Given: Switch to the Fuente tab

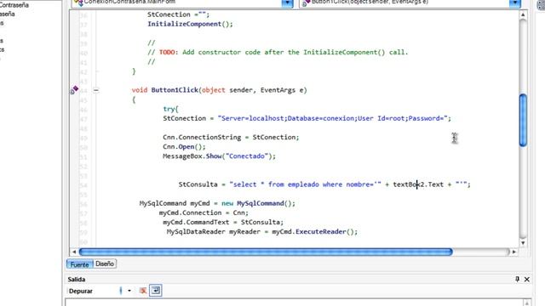Looking at the screenshot, I should pyautogui.click(x=79, y=264).
